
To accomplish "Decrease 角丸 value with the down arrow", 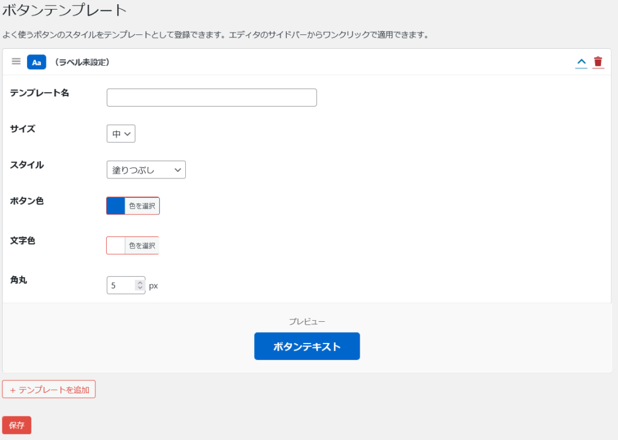I will click(x=140, y=289).
